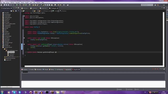The image size is (168, 94).
Task: Switch to the Console tab
Action: (45, 69)
